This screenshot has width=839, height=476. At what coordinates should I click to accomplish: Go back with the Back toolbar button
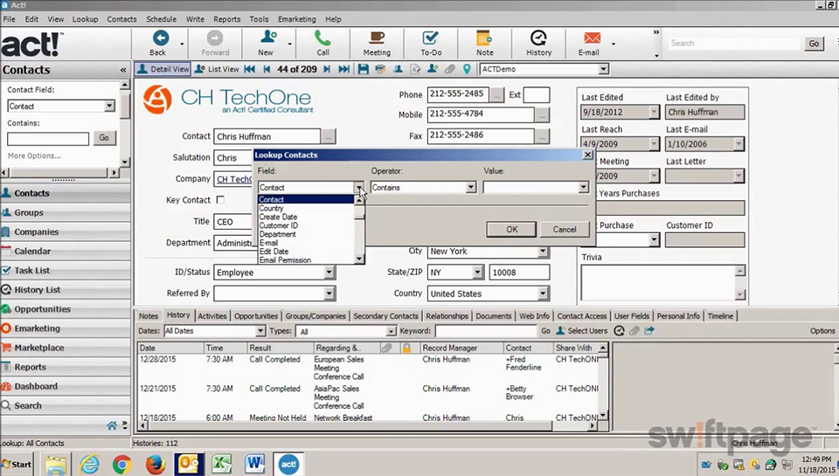[x=158, y=43]
